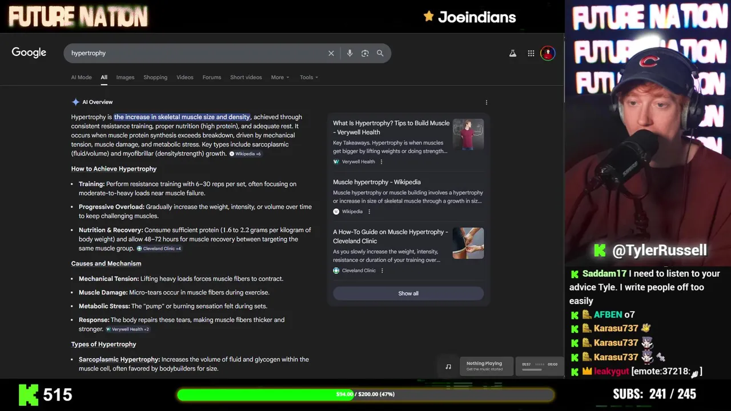Click the Joeindians star icon
The height and width of the screenshot is (411, 731).
pyautogui.click(x=429, y=17)
